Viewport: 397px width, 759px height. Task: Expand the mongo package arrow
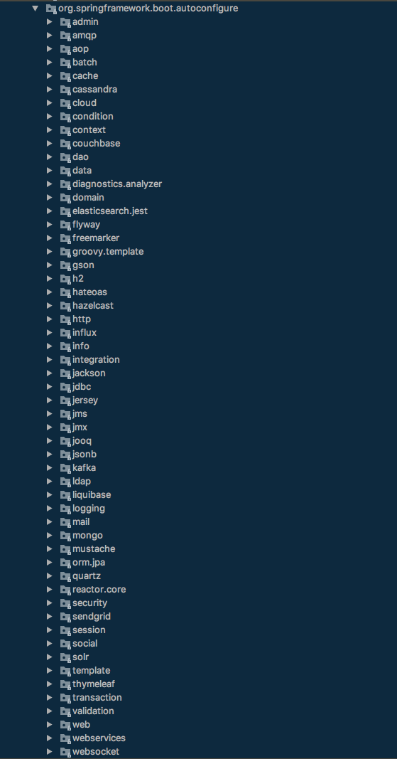(x=49, y=536)
